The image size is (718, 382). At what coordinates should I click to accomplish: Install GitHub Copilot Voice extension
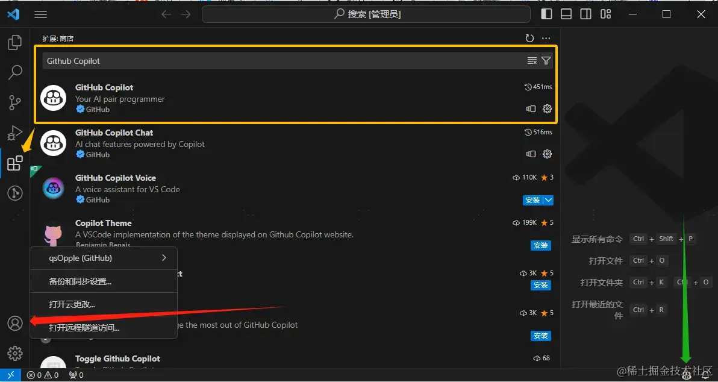point(533,200)
